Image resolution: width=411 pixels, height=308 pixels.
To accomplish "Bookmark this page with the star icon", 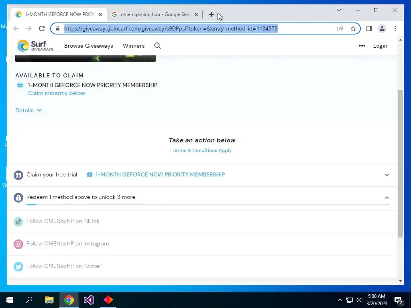I will (x=353, y=28).
